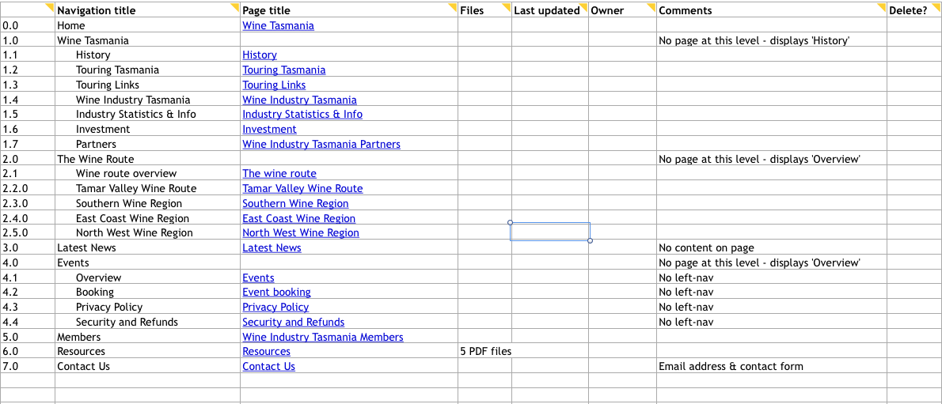Screen dimensions: 942x404
Task: Click the 'Wine route overview' navigation cell
Action: [x=148, y=173]
